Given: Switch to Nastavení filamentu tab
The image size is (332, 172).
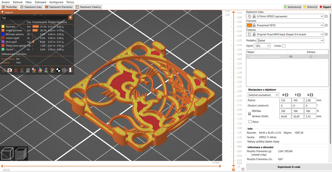Looking at the screenshot, I should tap(59, 7).
